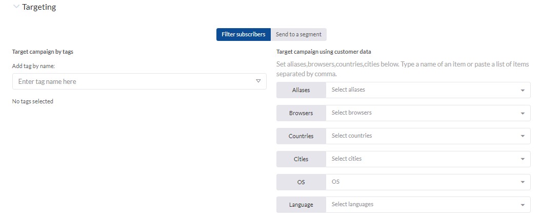The height and width of the screenshot is (221, 541).
Task: Open the Select languages dropdown arrow
Action: [523, 205]
